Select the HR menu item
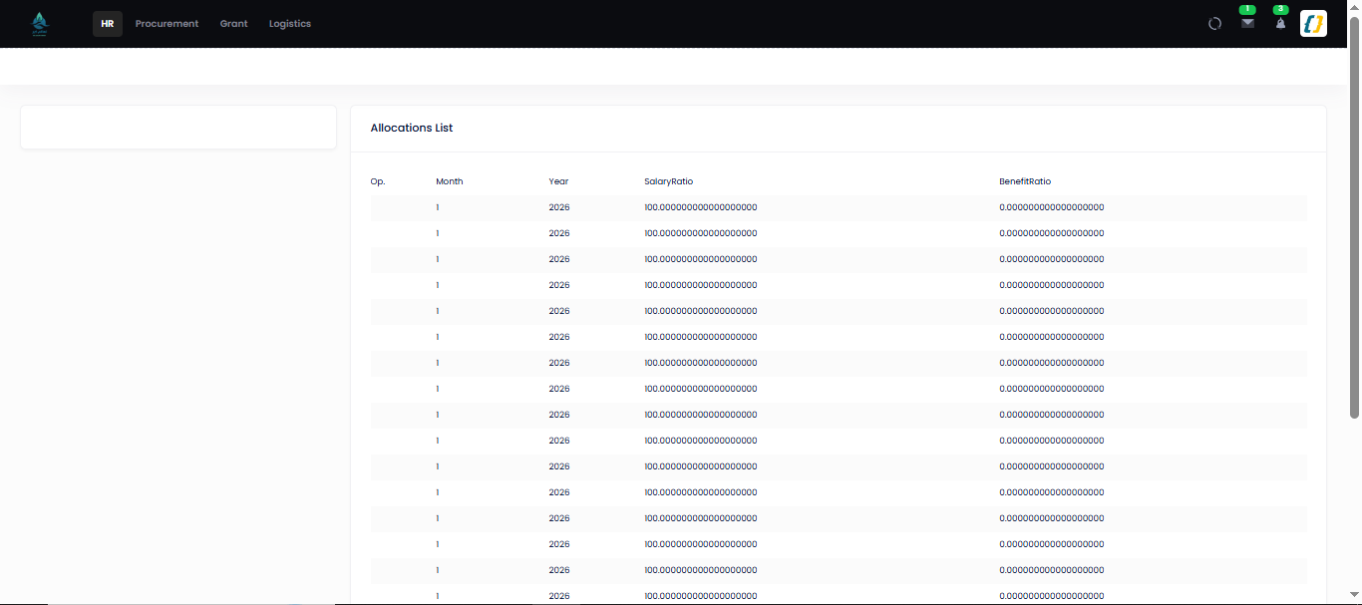The height and width of the screenshot is (605, 1362). pyautogui.click(x=108, y=24)
